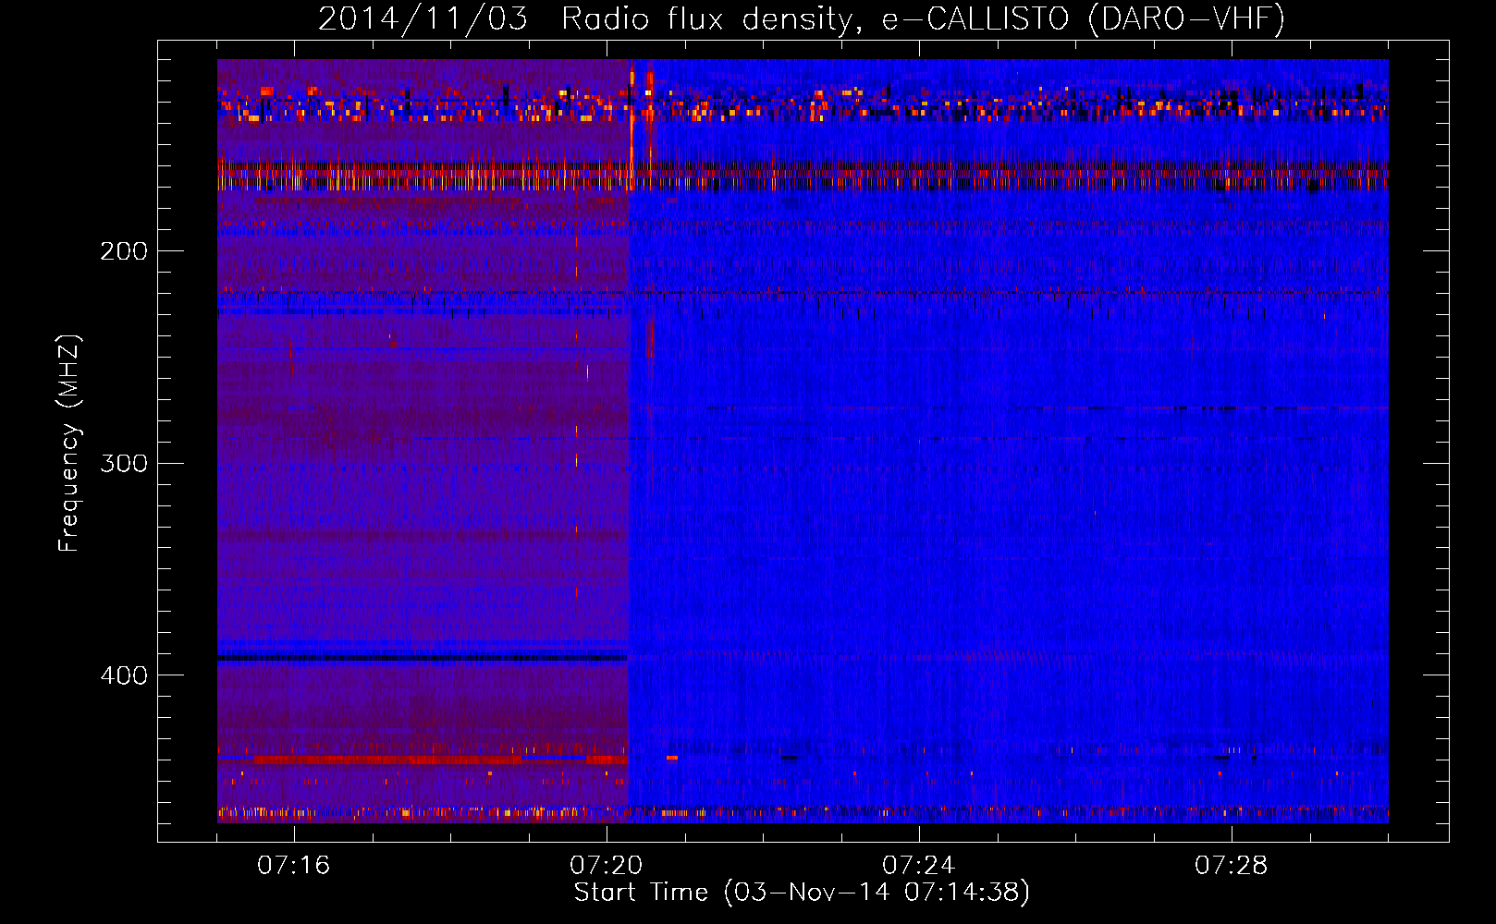The image size is (1496, 924).
Task: Click the plot title "2014/11/03 Radio flux density, e-CALLISTO (DARO-VHF)"
Action: point(802,18)
